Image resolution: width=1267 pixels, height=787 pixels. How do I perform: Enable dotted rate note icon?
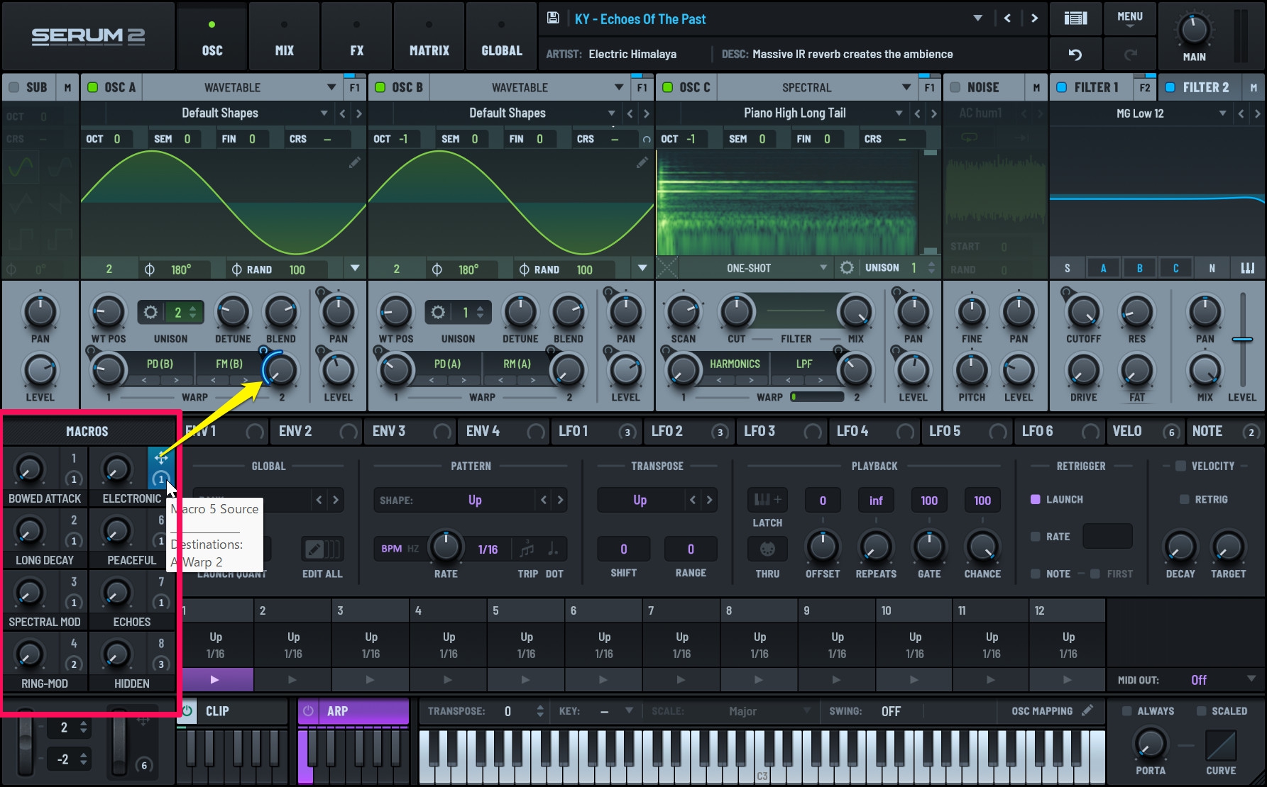click(553, 549)
